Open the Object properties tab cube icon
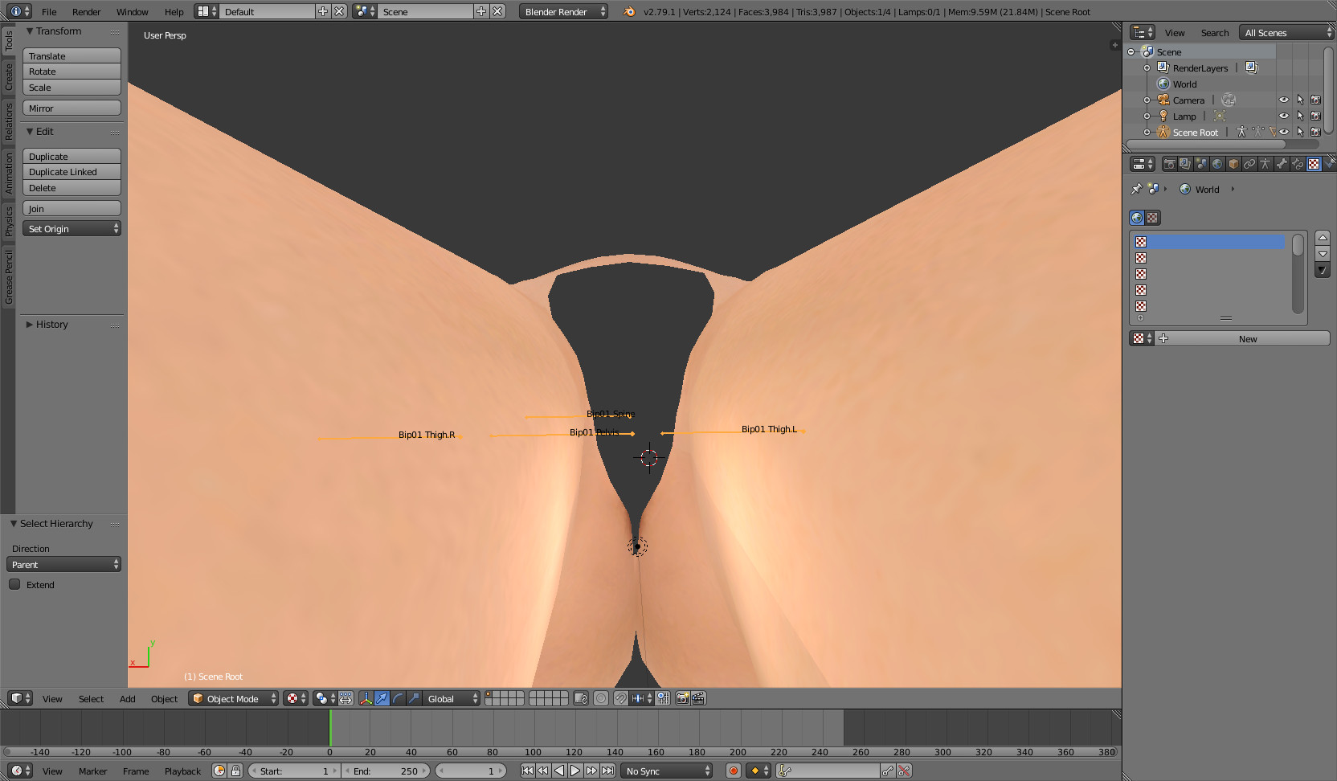Image resolution: width=1337 pixels, height=781 pixels. pos(1233,164)
